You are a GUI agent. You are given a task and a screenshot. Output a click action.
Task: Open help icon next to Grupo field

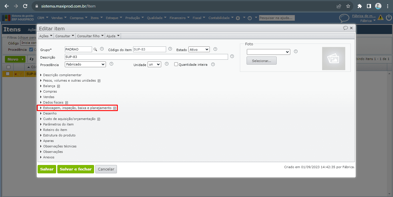[x=102, y=49]
